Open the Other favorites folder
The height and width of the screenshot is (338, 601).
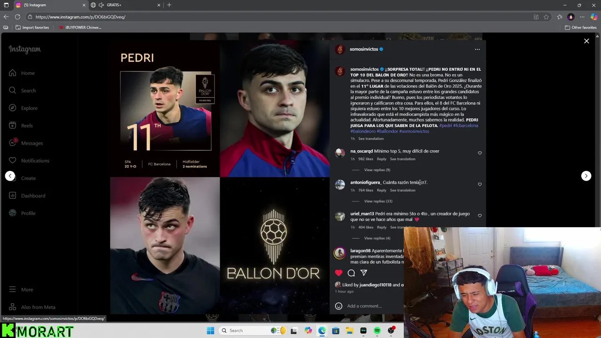(581, 28)
